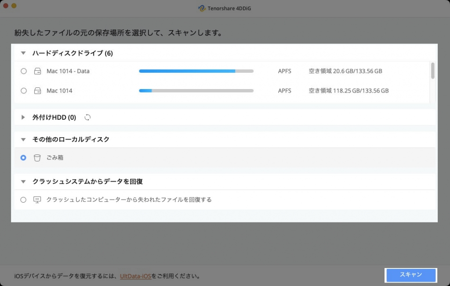This screenshot has width=450, height=286.
Task: Click the Mac 1014 - Data usage bar
Action: (x=196, y=71)
